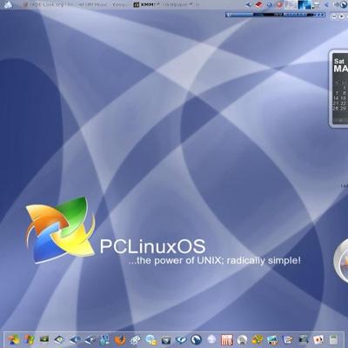Click the round clock widget at the right edge
Image resolution: width=348 pixels, height=348 pixels.
pos(341,260)
